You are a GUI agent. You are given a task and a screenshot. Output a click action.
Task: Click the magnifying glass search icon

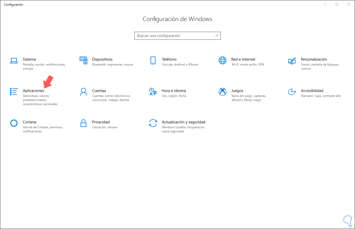click(x=217, y=36)
